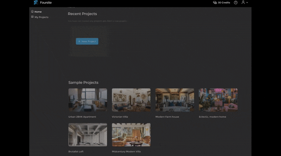Open the user account icon
The image size is (281, 156).
[243, 2]
